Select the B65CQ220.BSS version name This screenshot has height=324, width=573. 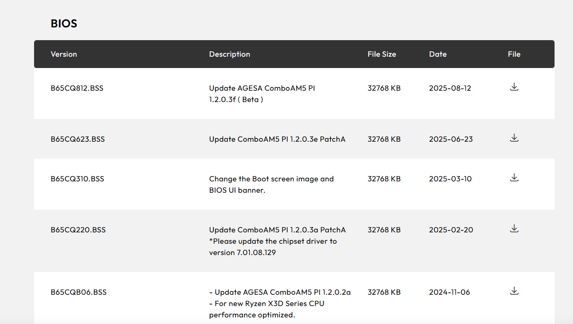pos(78,230)
